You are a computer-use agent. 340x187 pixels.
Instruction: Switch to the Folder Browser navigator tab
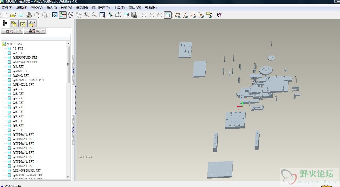pyautogui.click(x=14, y=24)
